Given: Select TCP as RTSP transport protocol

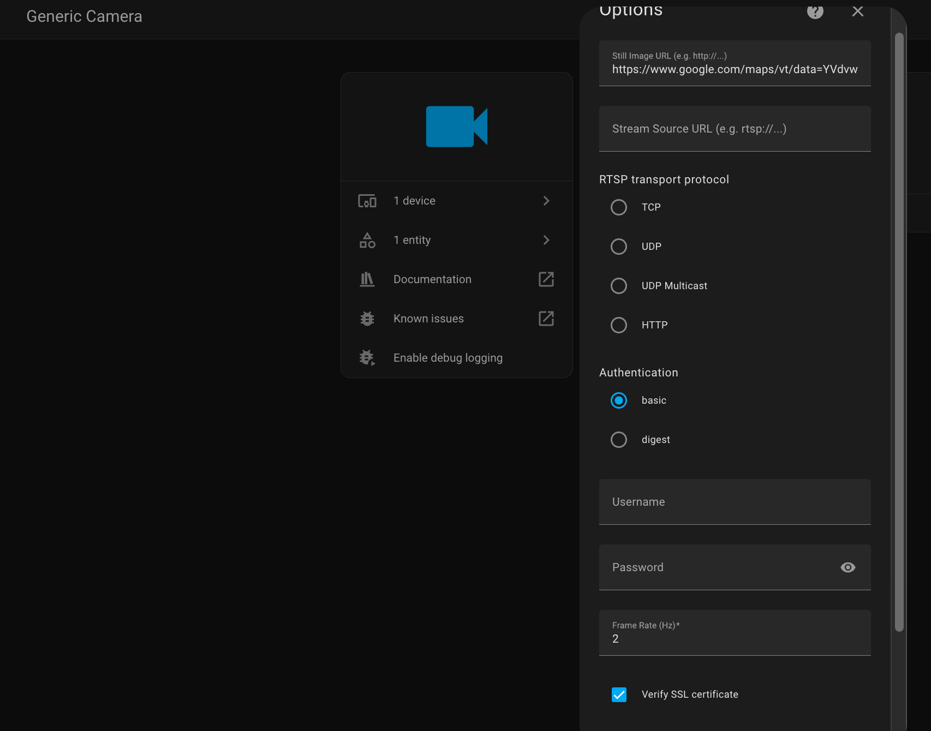Looking at the screenshot, I should [x=619, y=207].
